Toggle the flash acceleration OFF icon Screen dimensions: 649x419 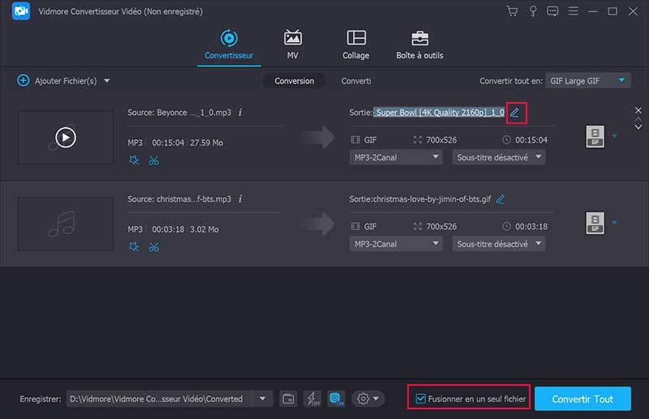312,399
